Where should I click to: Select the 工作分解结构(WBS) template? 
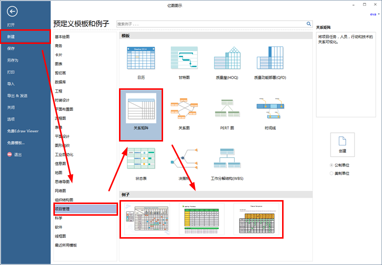[x=227, y=159]
